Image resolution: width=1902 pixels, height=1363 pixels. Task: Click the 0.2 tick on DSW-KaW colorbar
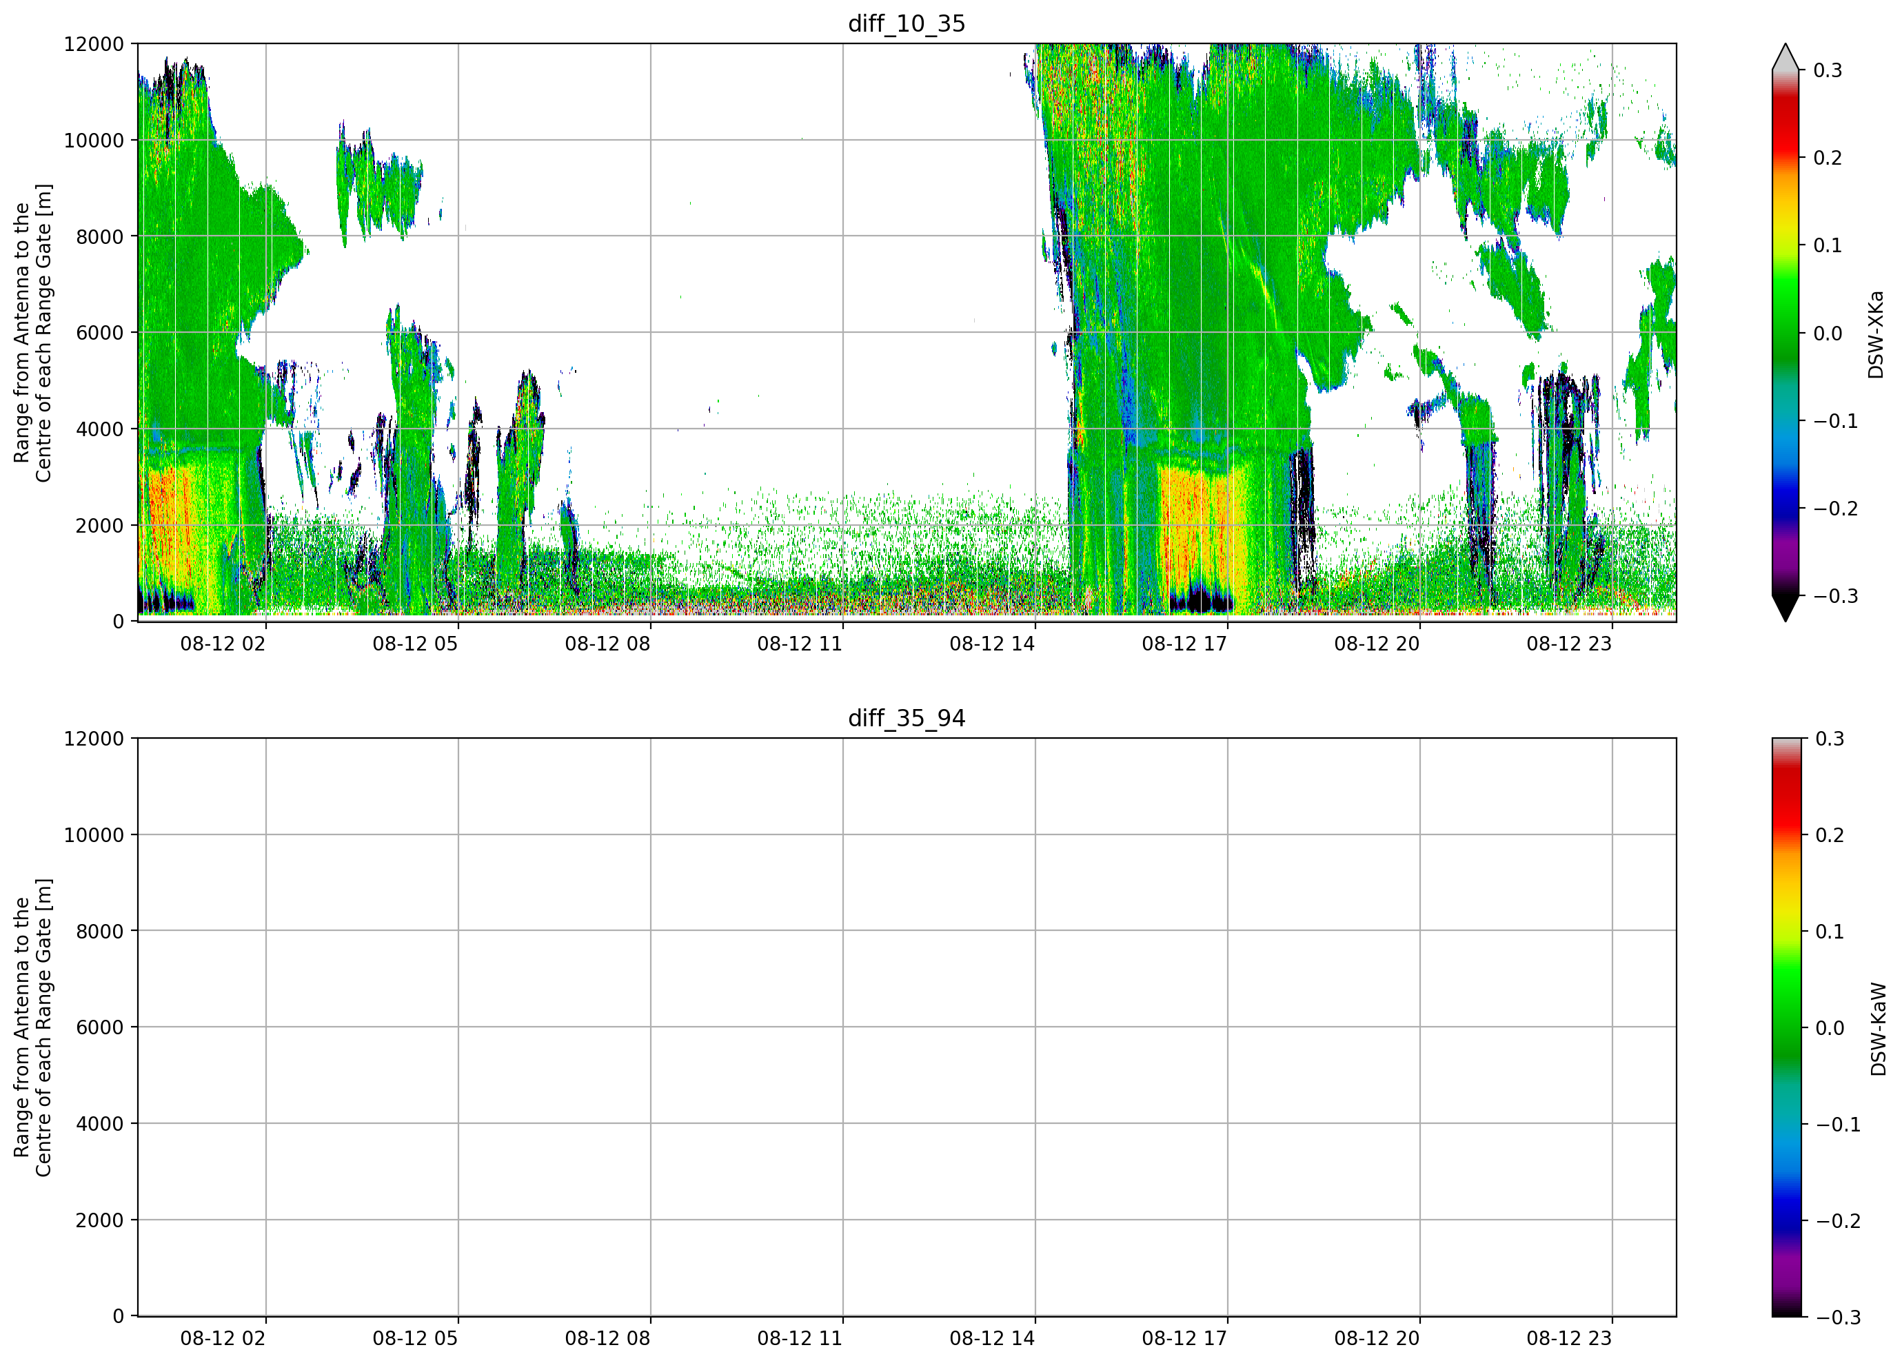pos(1830,835)
